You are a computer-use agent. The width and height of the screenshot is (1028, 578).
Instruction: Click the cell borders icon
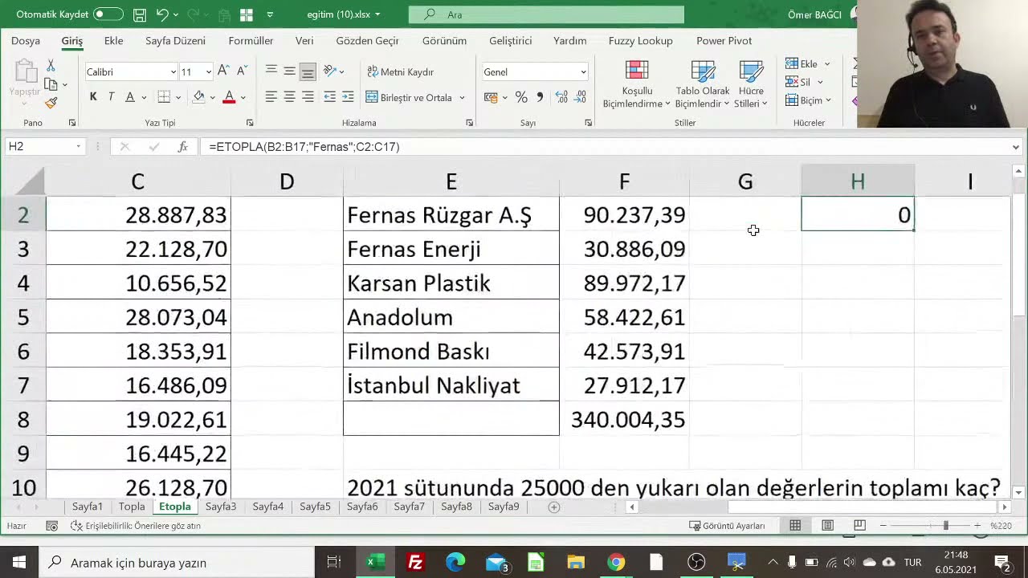[164, 97]
